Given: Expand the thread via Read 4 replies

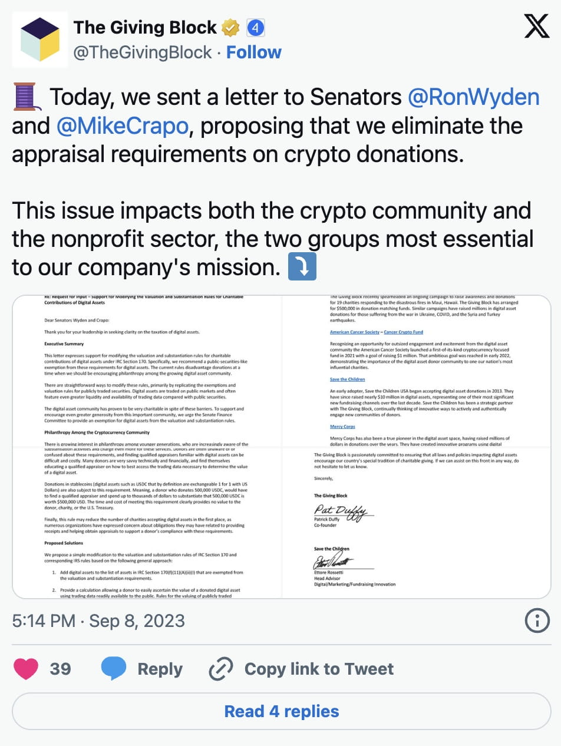Looking at the screenshot, I should pos(280,711).
